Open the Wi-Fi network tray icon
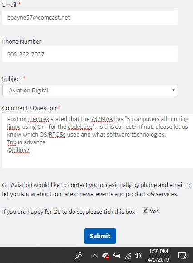The height and width of the screenshot is (263, 193). 128,256
